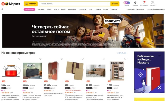The image size is (165, 101).
Task: Open the Каталог dropdown menu
Action: click(x=31, y=4)
